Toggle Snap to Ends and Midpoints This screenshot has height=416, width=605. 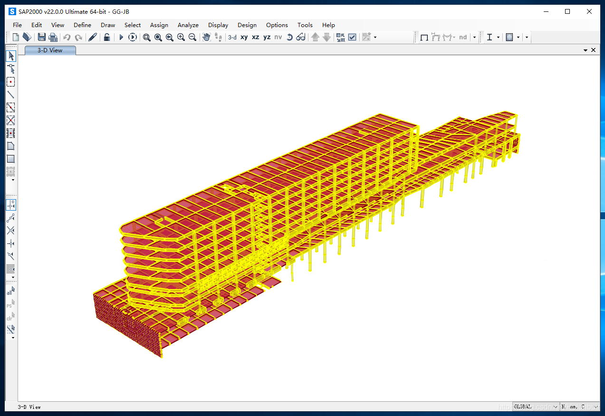pyautogui.click(x=11, y=218)
